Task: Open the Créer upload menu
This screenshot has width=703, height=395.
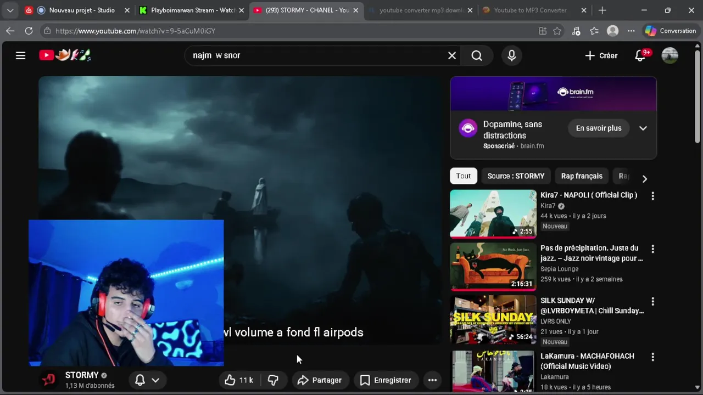Action: pyautogui.click(x=601, y=55)
